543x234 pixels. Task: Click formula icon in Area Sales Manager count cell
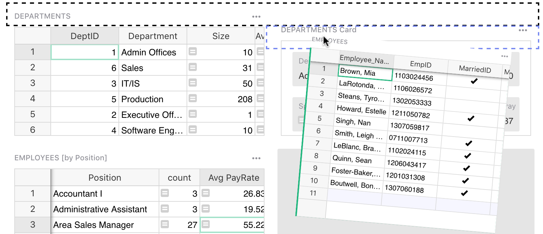pos(165,224)
